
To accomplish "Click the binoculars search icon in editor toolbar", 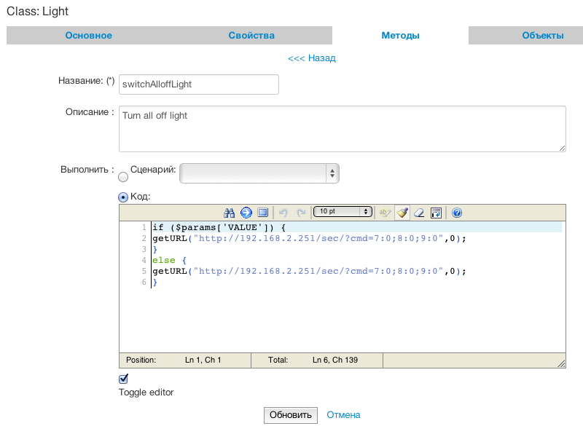I will click(x=229, y=213).
